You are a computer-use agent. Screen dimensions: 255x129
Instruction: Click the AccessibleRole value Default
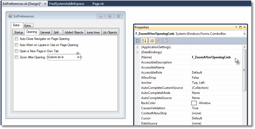click(197, 73)
